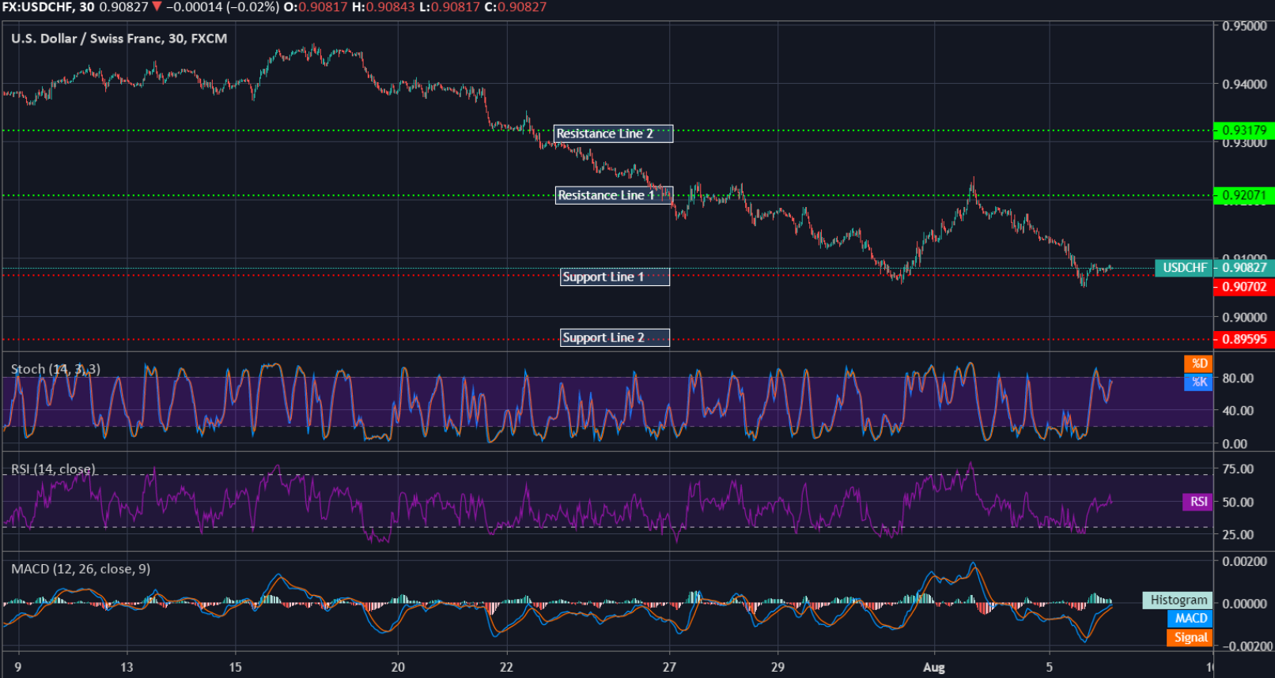Click U.S. Dollar / Swiss Franc chart title
This screenshot has width=1275, height=678.
[119, 38]
